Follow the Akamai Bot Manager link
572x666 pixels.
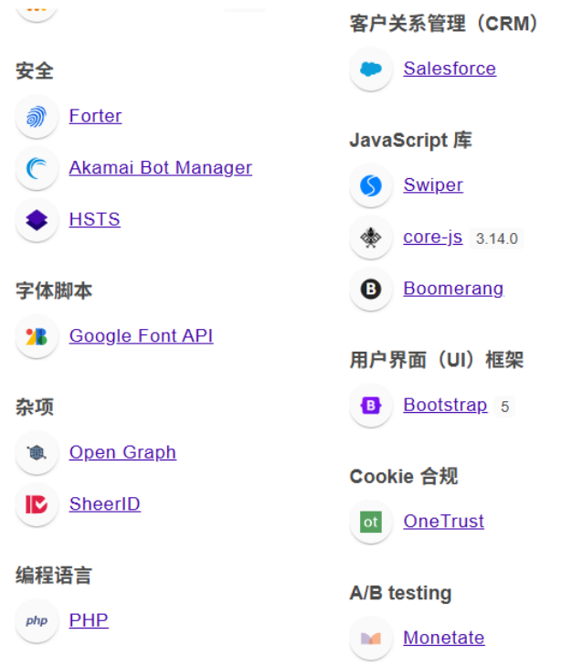coord(161,168)
